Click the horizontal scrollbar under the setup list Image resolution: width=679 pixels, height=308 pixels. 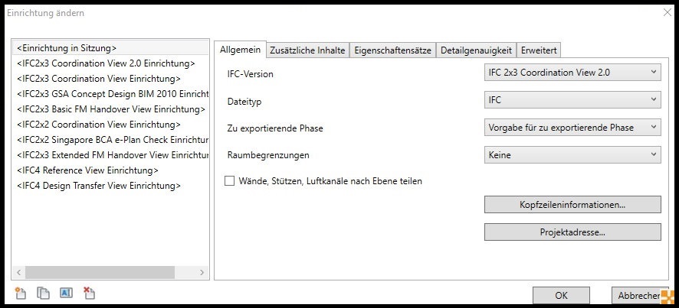click(x=100, y=272)
